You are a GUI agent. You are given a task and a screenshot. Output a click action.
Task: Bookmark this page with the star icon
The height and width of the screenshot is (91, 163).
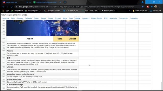pyautogui.click(x=143, y=7)
